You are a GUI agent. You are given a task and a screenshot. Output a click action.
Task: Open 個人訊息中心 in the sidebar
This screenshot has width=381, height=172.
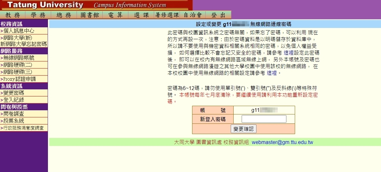coord(19,31)
